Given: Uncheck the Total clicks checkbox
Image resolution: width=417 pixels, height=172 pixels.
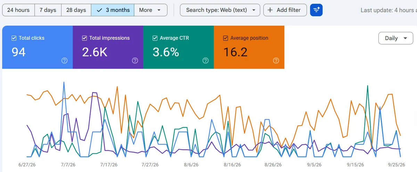Looking at the screenshot, I should point(14,38).
